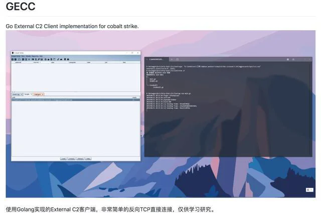Click the Unload button in Scripts manager
Image resolution: width=321 pixels, height=213 pixels.
(x=71, y=159)
